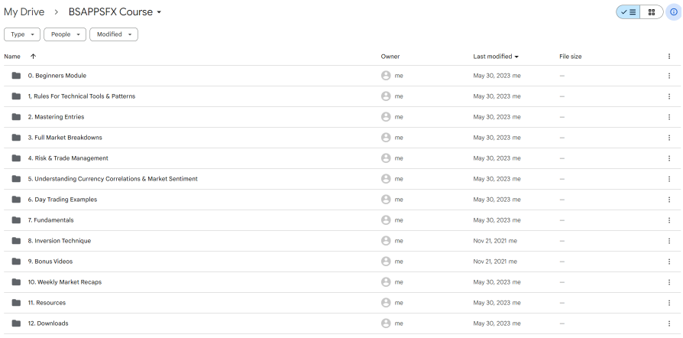Viewport: 683px width, 338px height.
Task: Switch to grid layout view
Action: tap(651, 12)
